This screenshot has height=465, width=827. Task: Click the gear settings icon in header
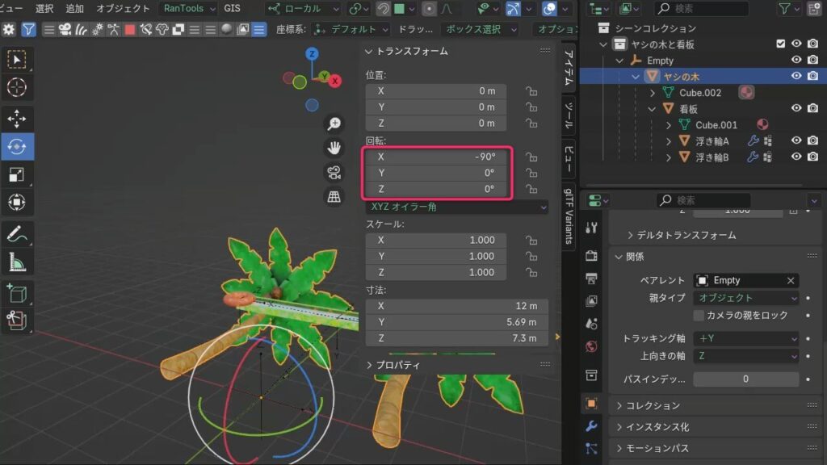(8, 30)
